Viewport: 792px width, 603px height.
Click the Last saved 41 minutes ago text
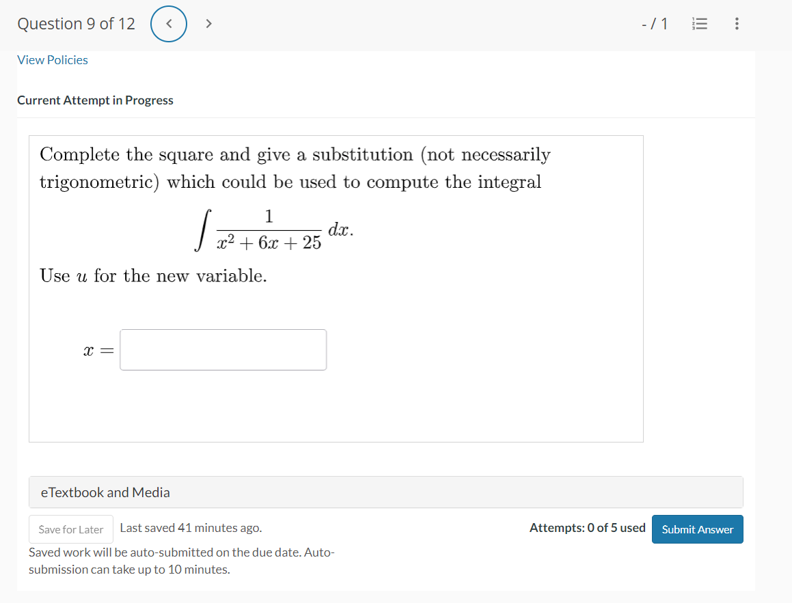tap(191, 527)
